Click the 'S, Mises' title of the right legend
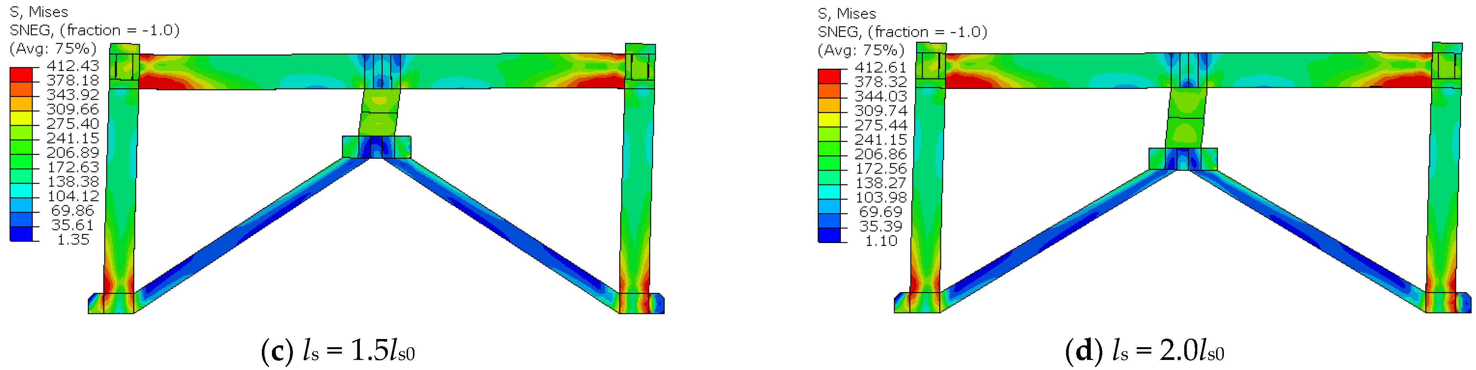1476x370 pixels. (x=847, y=14)
